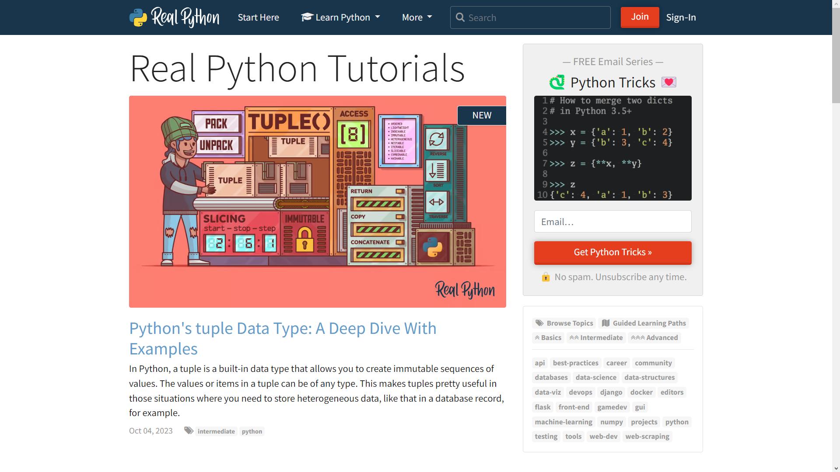Expand the More navigation dropdown
840x472 pixels.
coord(417,17)
